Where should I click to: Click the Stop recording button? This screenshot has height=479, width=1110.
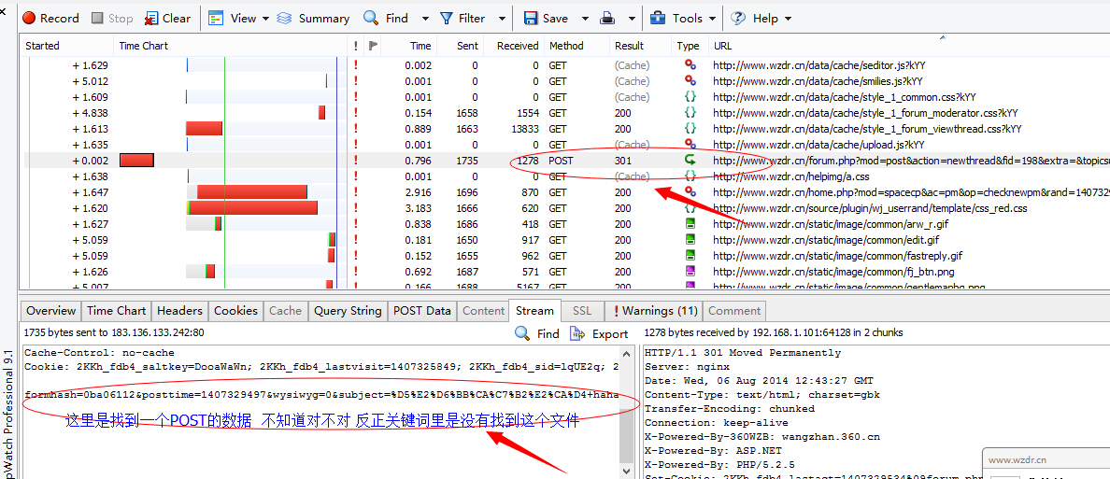pos(112,18)
